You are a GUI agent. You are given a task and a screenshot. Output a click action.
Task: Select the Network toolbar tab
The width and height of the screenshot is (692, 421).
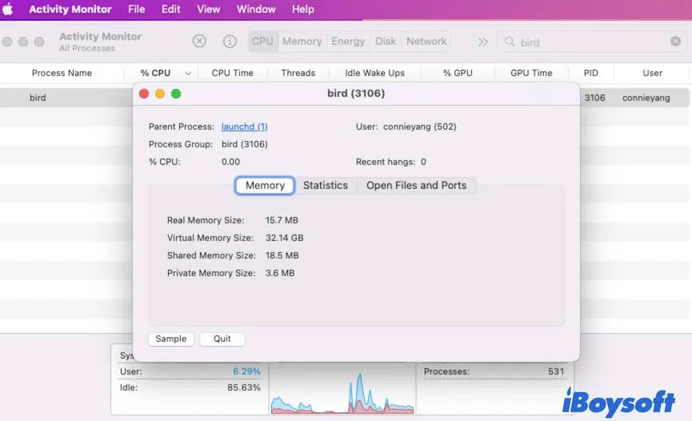(426, 42)
